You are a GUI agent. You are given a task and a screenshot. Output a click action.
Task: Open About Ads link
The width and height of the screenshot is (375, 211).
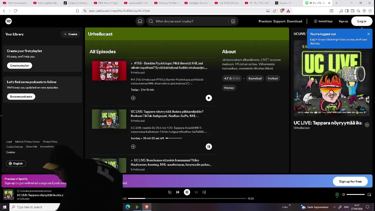(32, 147)
